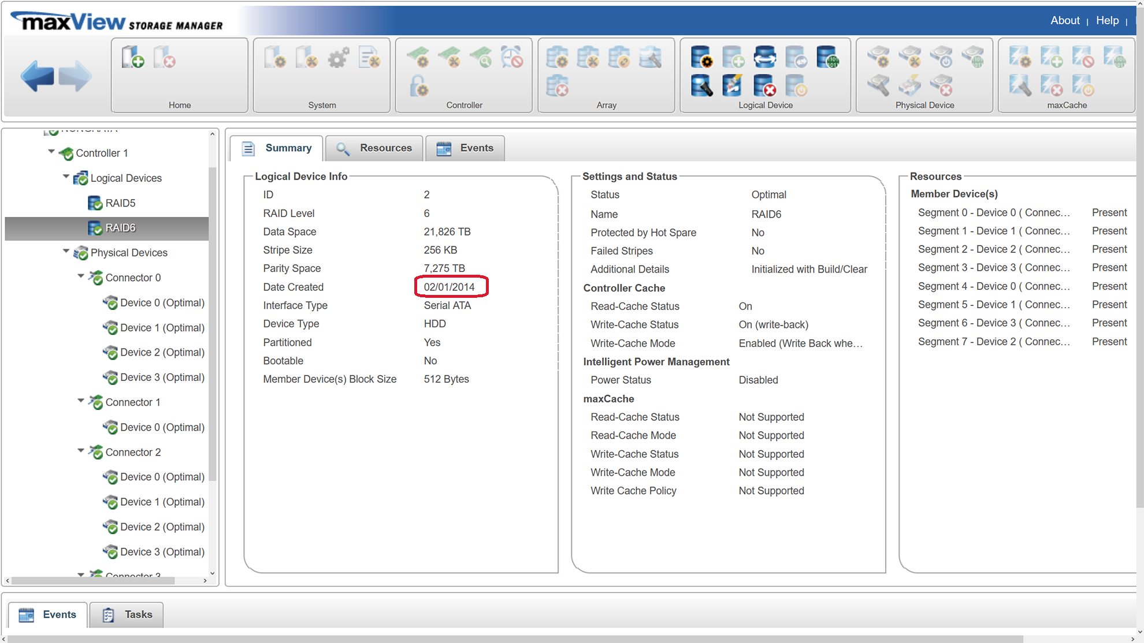This screenshot has width=1144, height=643.
Task: Collapse the Connector 0 node
Action: [x=81, y=276]
